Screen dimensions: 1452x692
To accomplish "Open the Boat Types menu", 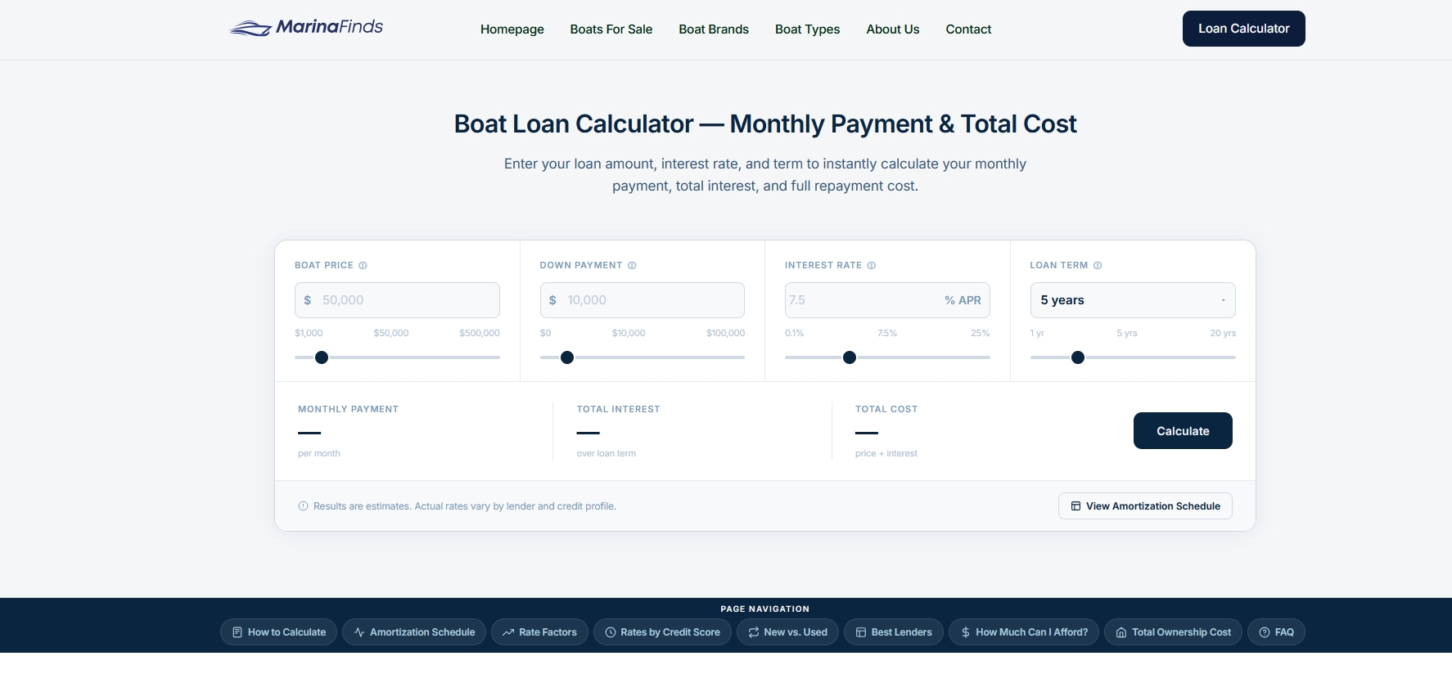I will [x=807, y=29].
